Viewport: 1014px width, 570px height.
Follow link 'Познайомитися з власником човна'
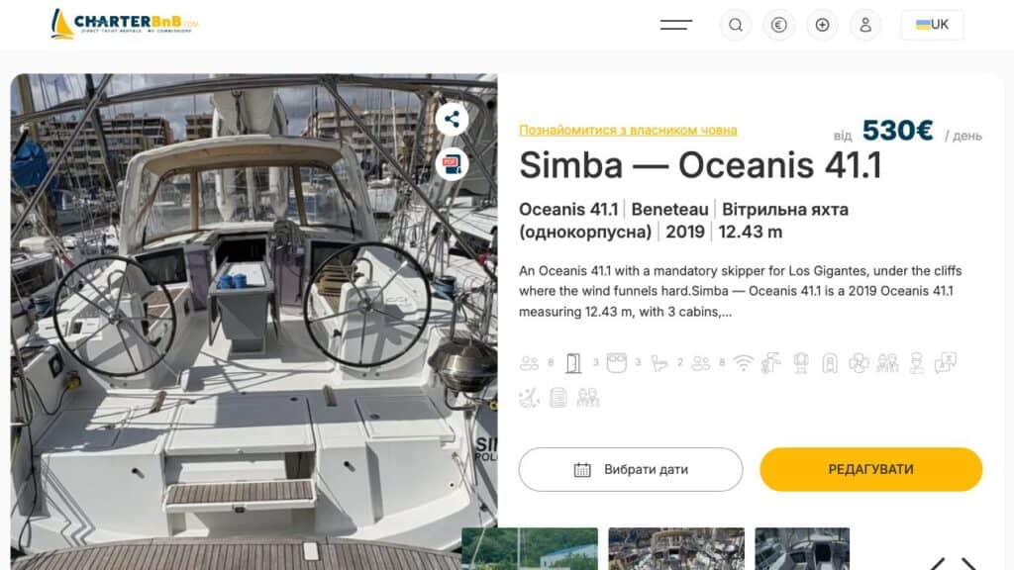pyautogui.click(x=628, y=130)
